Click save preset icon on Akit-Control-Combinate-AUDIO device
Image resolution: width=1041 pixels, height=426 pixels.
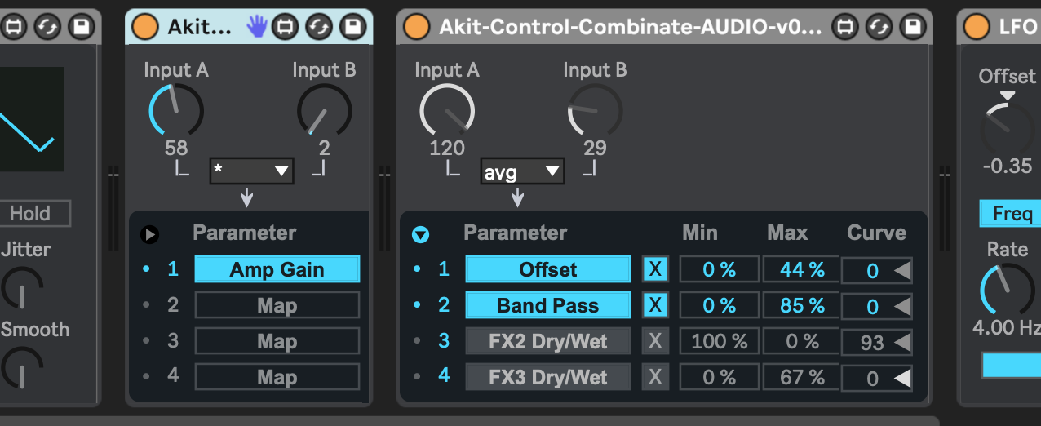click(x=913, y=27)
